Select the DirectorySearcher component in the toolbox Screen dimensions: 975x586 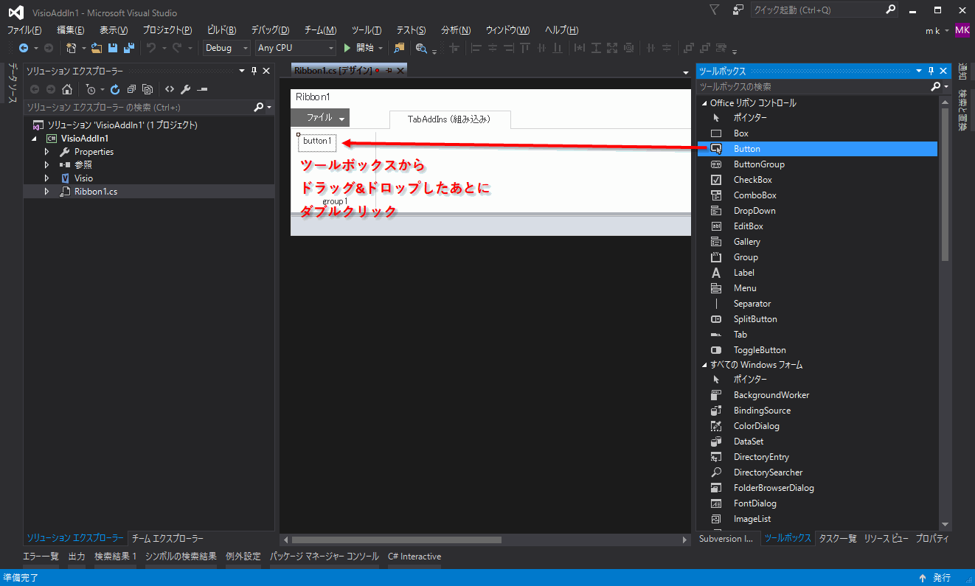click(817, 472)
